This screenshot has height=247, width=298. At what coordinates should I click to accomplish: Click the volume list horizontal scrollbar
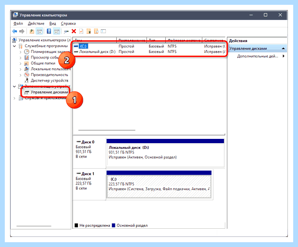pyautogui.click(x=107, y=130)
